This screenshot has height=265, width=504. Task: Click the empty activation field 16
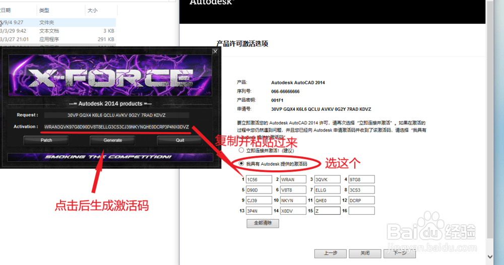click(x=361, y=211)
